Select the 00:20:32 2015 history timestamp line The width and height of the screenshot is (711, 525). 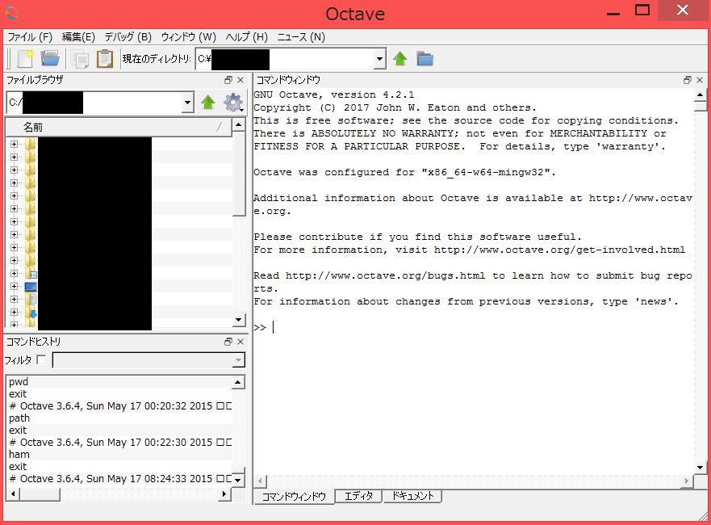(x=119, y=405)
